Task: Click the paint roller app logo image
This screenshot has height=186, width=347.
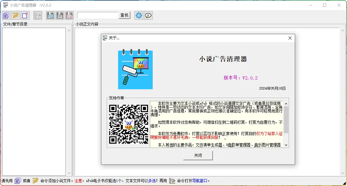Action: [135, 70]
